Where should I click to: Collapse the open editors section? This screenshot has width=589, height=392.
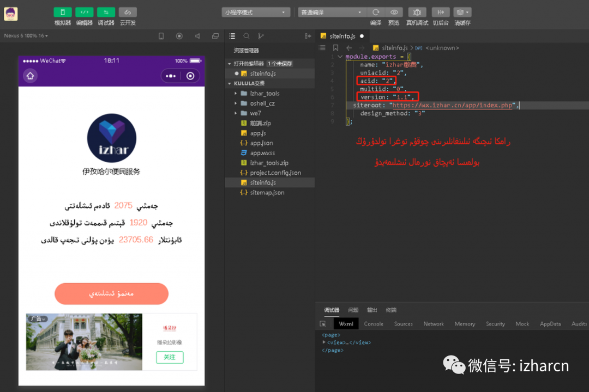pos(230,64)
